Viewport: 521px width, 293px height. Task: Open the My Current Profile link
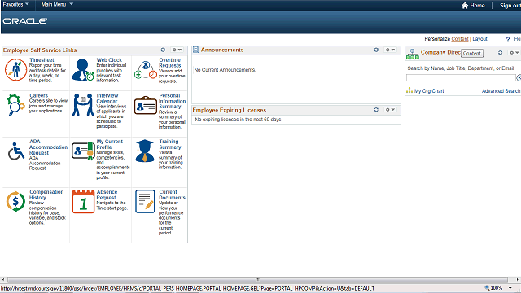pos(109,144)
